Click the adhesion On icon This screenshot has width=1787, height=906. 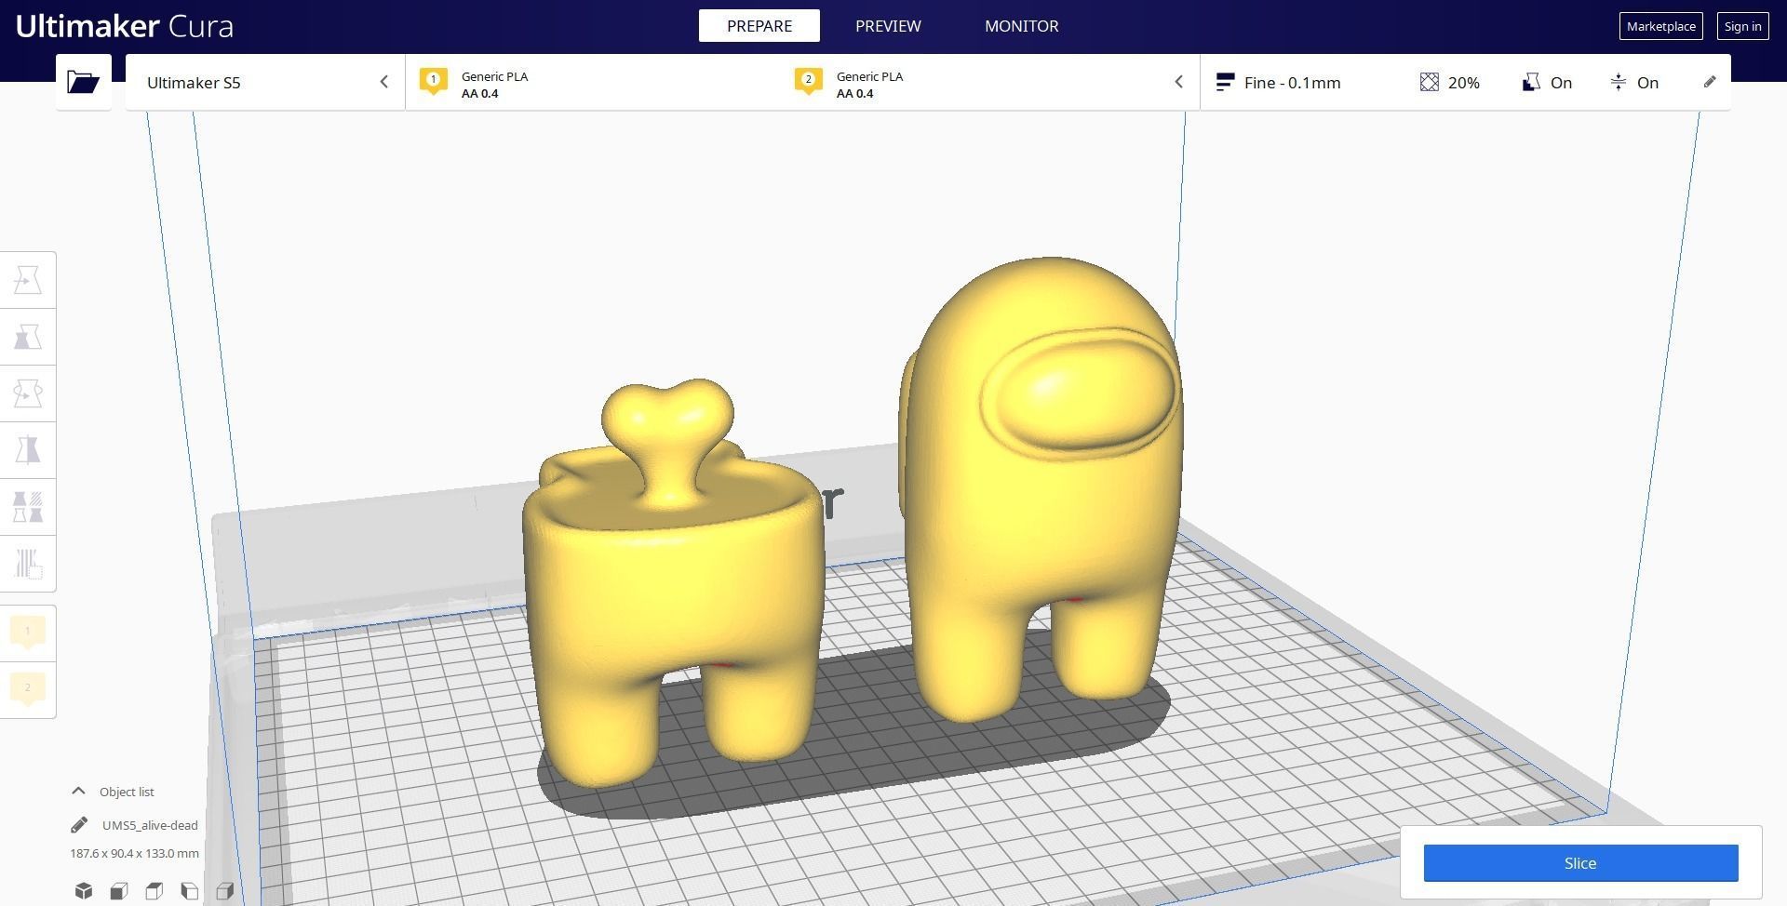(1619, 82)
